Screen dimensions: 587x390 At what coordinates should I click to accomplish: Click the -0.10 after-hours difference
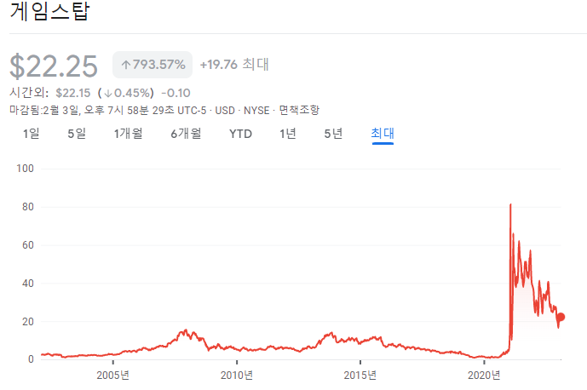coord(176,93)
